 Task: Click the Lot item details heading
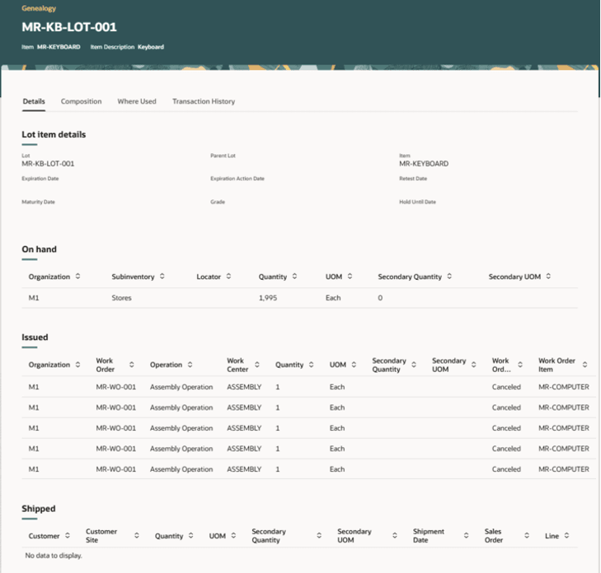click(x=54, y=135)
